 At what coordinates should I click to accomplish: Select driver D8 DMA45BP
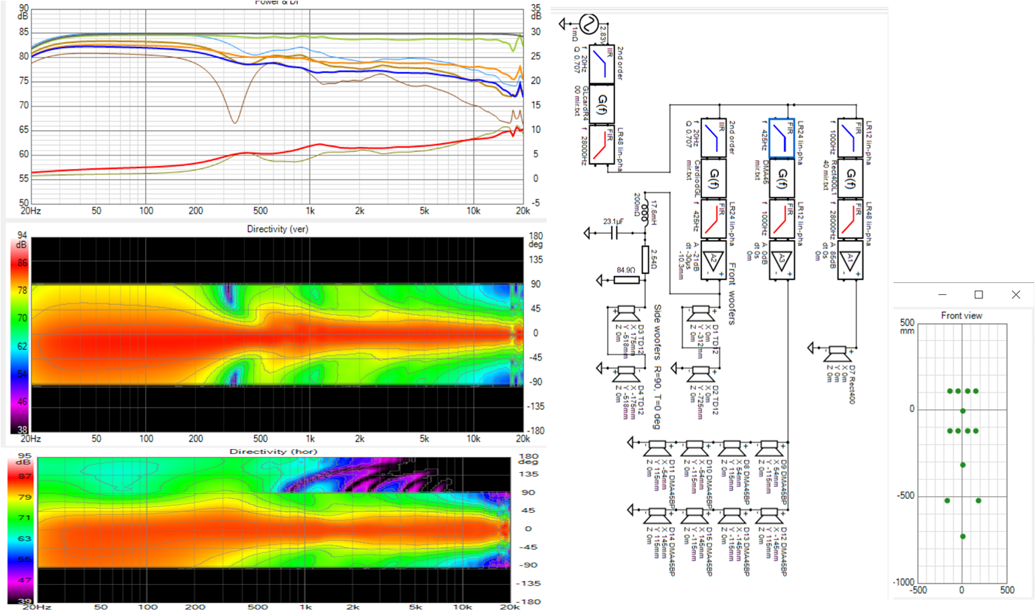732,448
